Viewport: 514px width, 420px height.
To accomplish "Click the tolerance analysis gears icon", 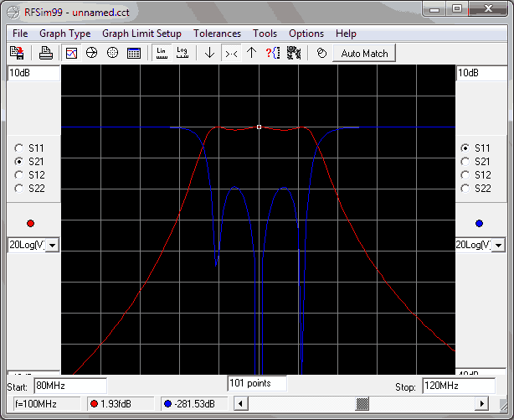I will [x=294, y=53].
